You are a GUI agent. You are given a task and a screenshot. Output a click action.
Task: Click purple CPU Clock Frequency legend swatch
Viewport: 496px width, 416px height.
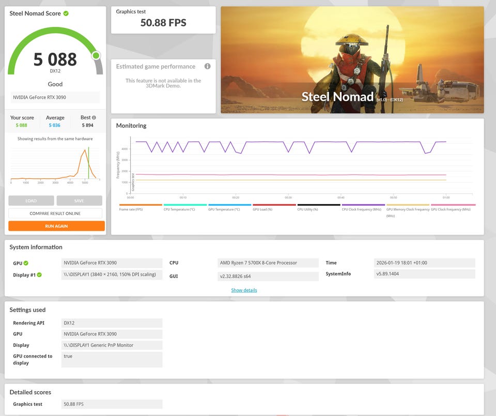(x=363, y=205)
